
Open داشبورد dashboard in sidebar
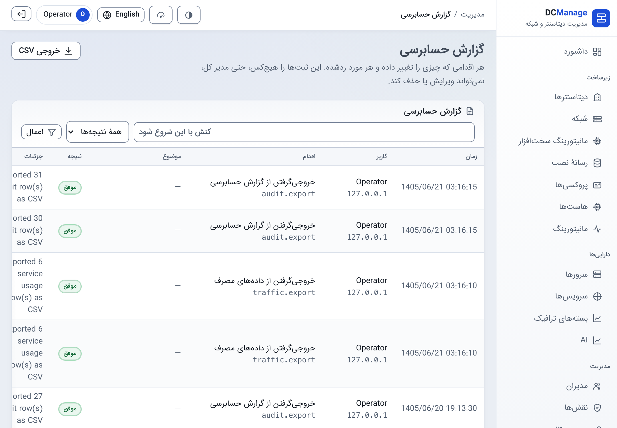583,52
